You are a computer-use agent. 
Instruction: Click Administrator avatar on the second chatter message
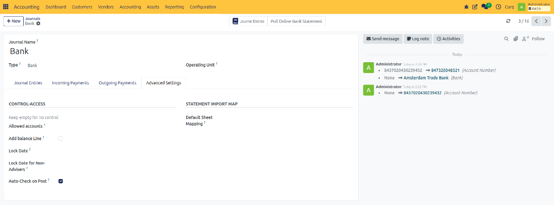click(368, 90)
